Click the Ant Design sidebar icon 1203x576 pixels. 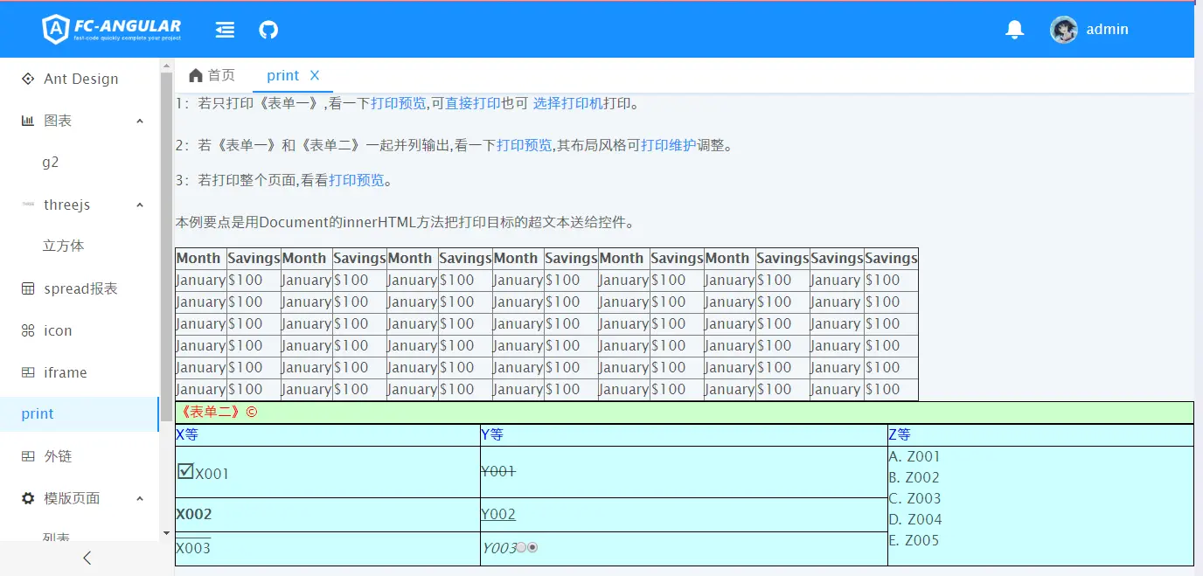point(28,79)
